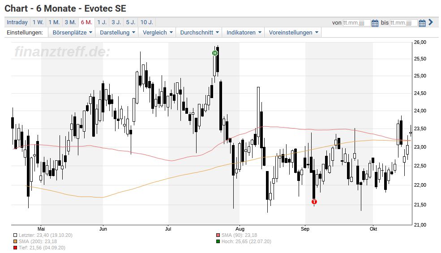Open the Indikatoren dropdown
The width and height of the screenshot is (441, 253).
coord(244,32)
